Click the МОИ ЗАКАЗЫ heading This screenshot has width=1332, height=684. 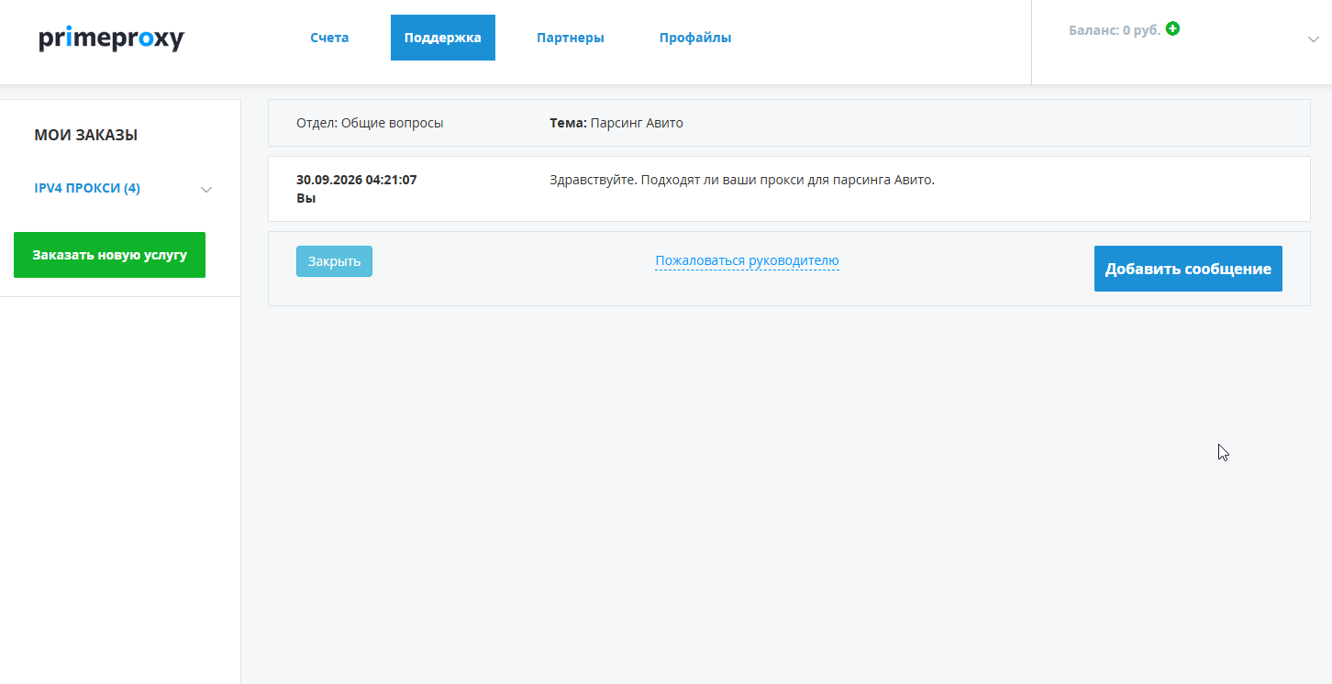point(86,135)
